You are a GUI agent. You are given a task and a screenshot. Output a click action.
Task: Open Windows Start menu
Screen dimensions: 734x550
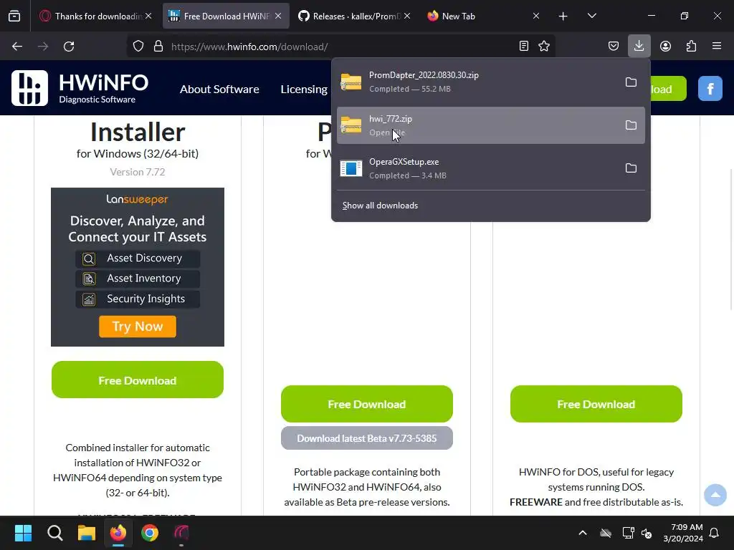pos(23,533)
